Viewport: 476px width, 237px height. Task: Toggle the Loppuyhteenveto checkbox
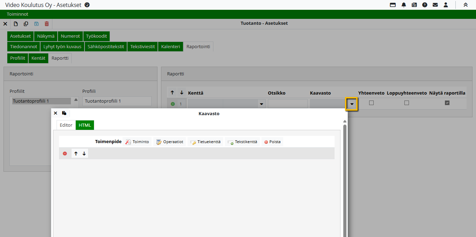[x=407, y=103]
